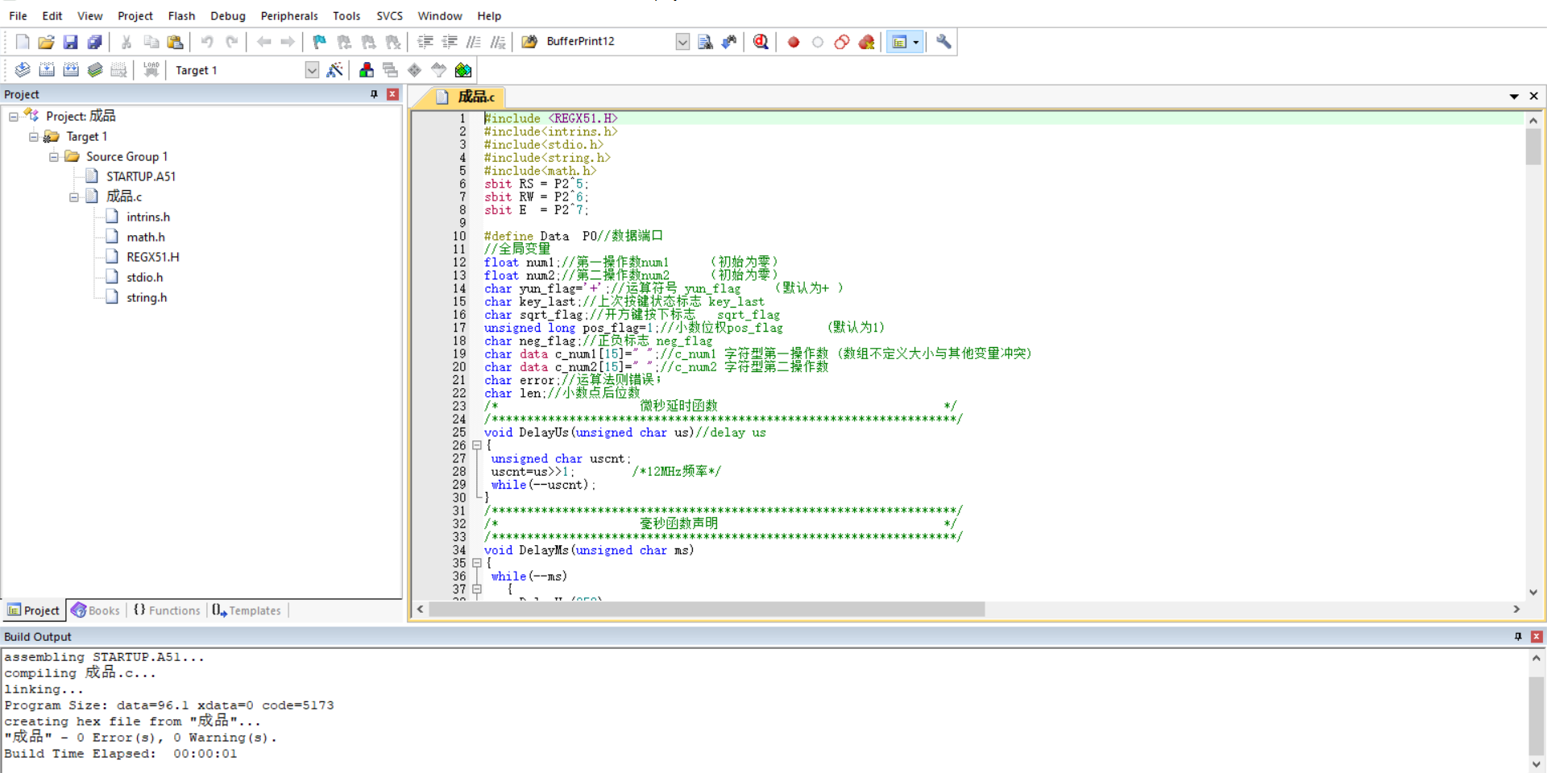
Task: Open the Target 1 dropdown list
Action: tap(312, 70)
